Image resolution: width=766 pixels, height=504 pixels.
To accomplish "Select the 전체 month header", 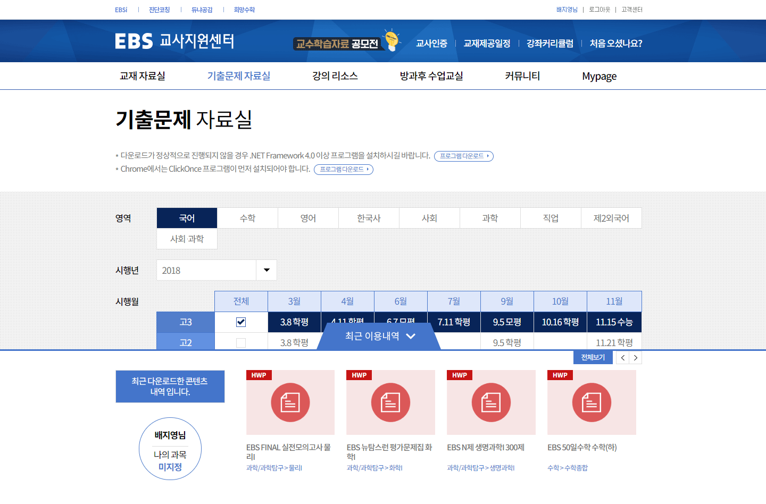I will [241, 301].
